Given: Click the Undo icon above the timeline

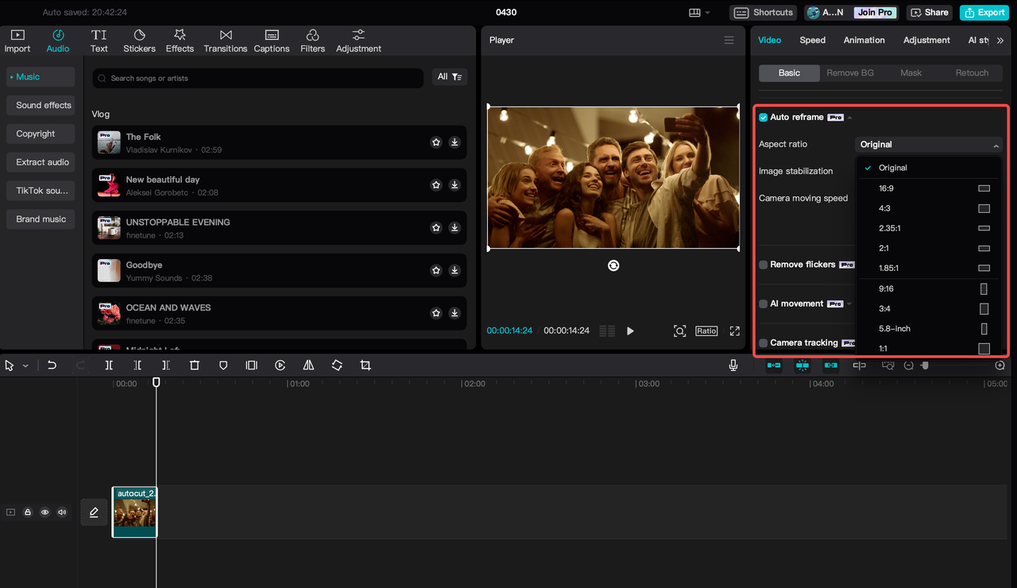Looking at the screenshot, I should pos(52,365).
